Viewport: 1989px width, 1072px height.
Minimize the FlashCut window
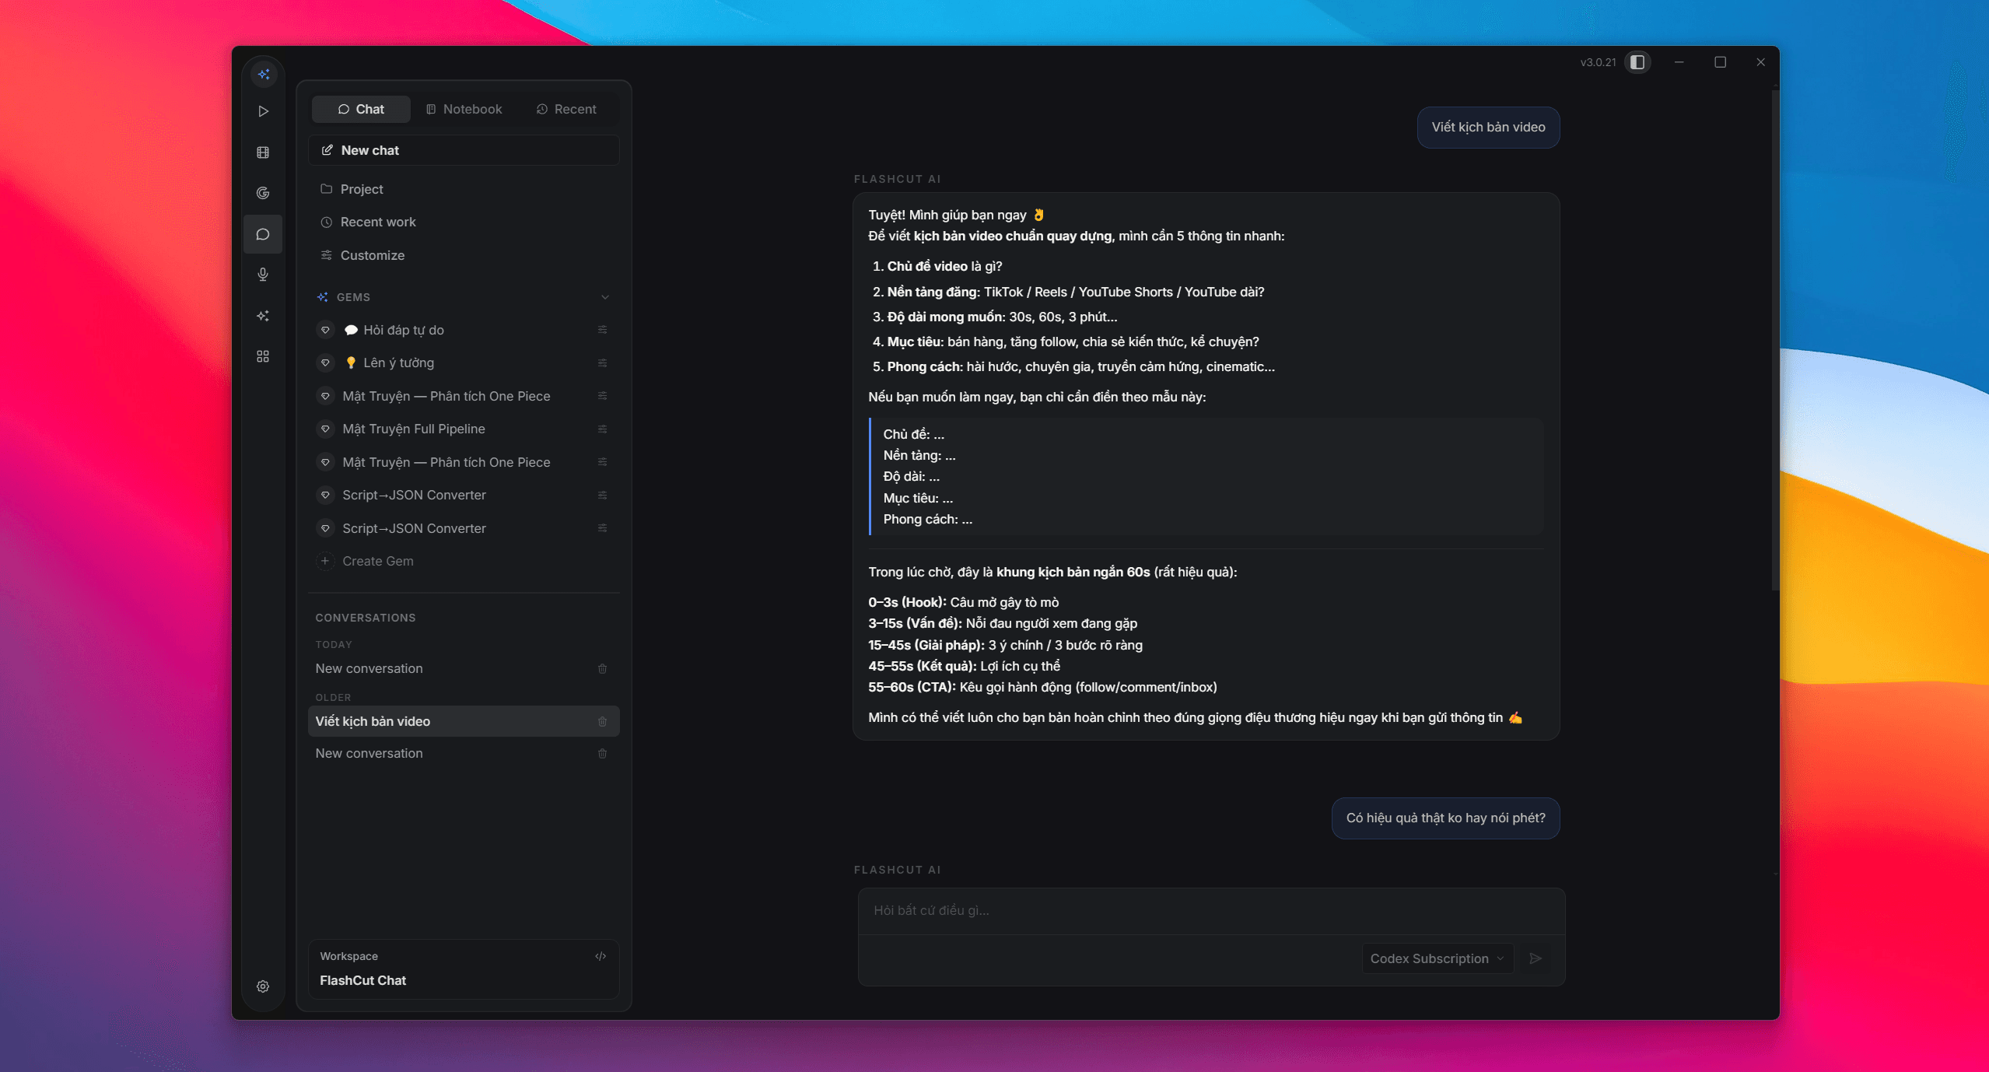click(x=1679, y=62)
